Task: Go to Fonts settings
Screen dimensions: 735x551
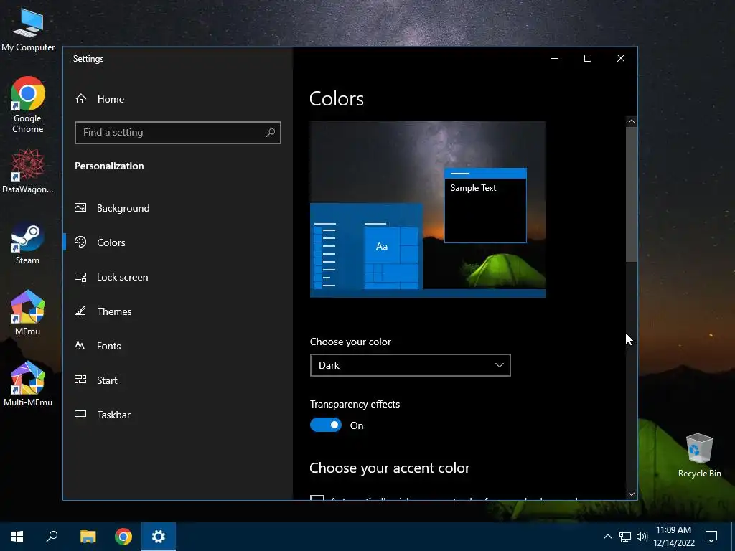Action: 109,346
